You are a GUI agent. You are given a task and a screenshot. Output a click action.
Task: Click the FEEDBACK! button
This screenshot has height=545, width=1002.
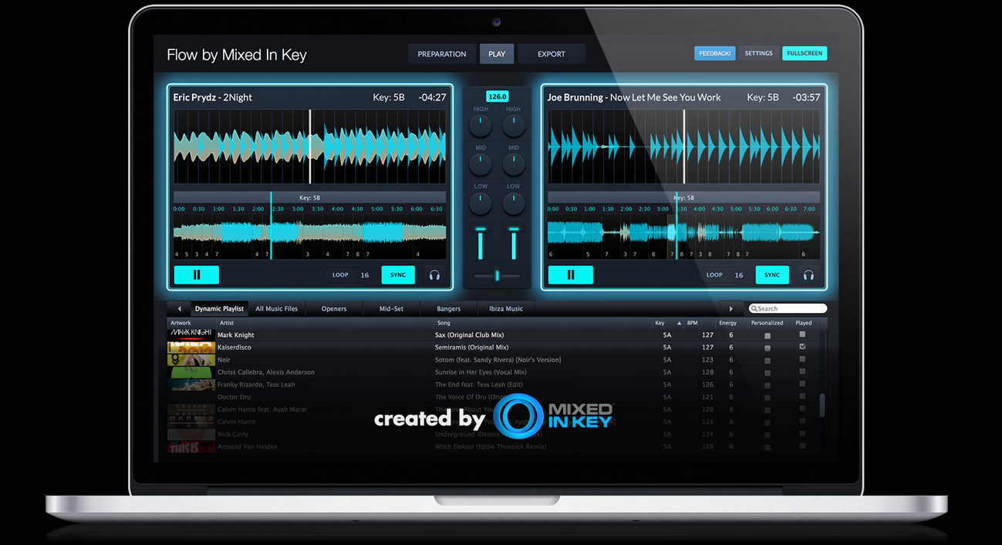[x=715, y=53]
